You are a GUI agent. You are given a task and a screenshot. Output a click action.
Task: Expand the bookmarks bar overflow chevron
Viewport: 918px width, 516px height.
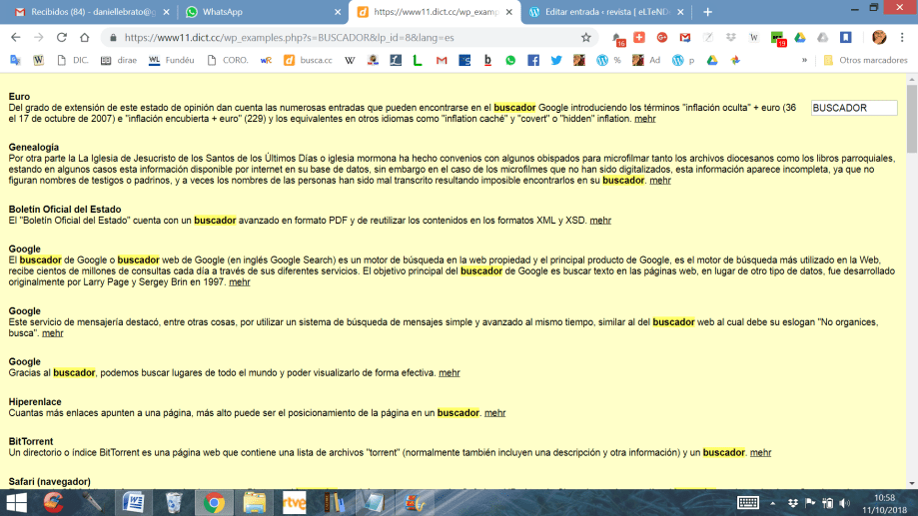(804, 60)
